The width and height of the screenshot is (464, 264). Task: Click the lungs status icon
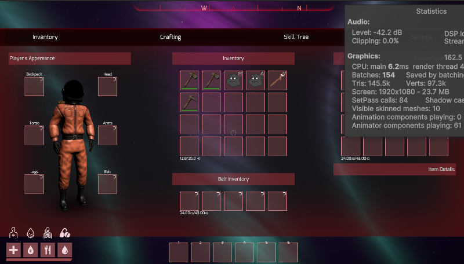(48, 233)
